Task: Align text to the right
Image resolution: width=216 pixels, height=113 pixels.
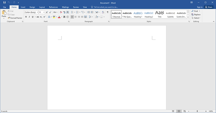Action: tap(79, 17)
